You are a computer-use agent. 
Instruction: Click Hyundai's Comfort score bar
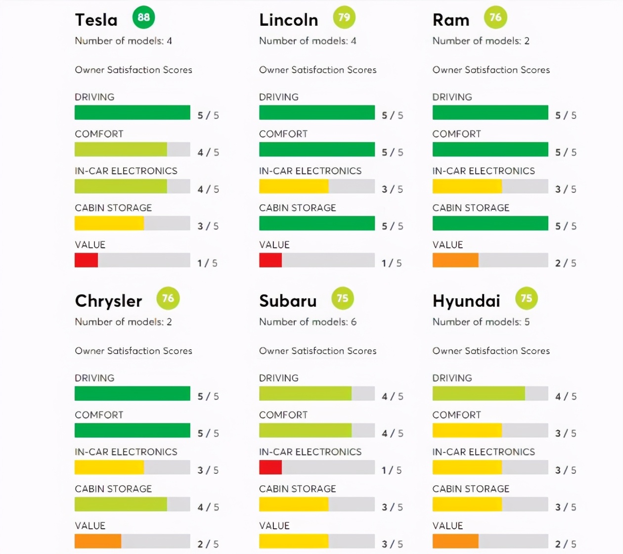(490, 430)
